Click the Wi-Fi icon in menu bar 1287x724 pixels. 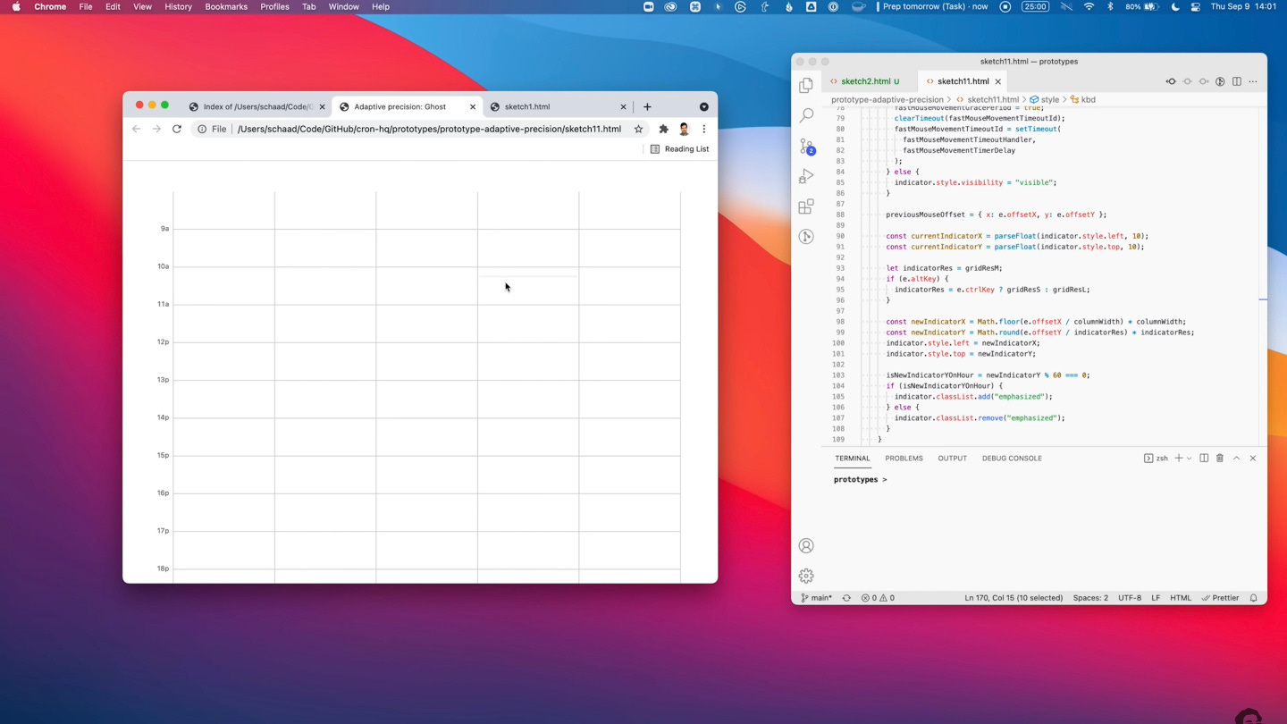tap(1089, 6)
